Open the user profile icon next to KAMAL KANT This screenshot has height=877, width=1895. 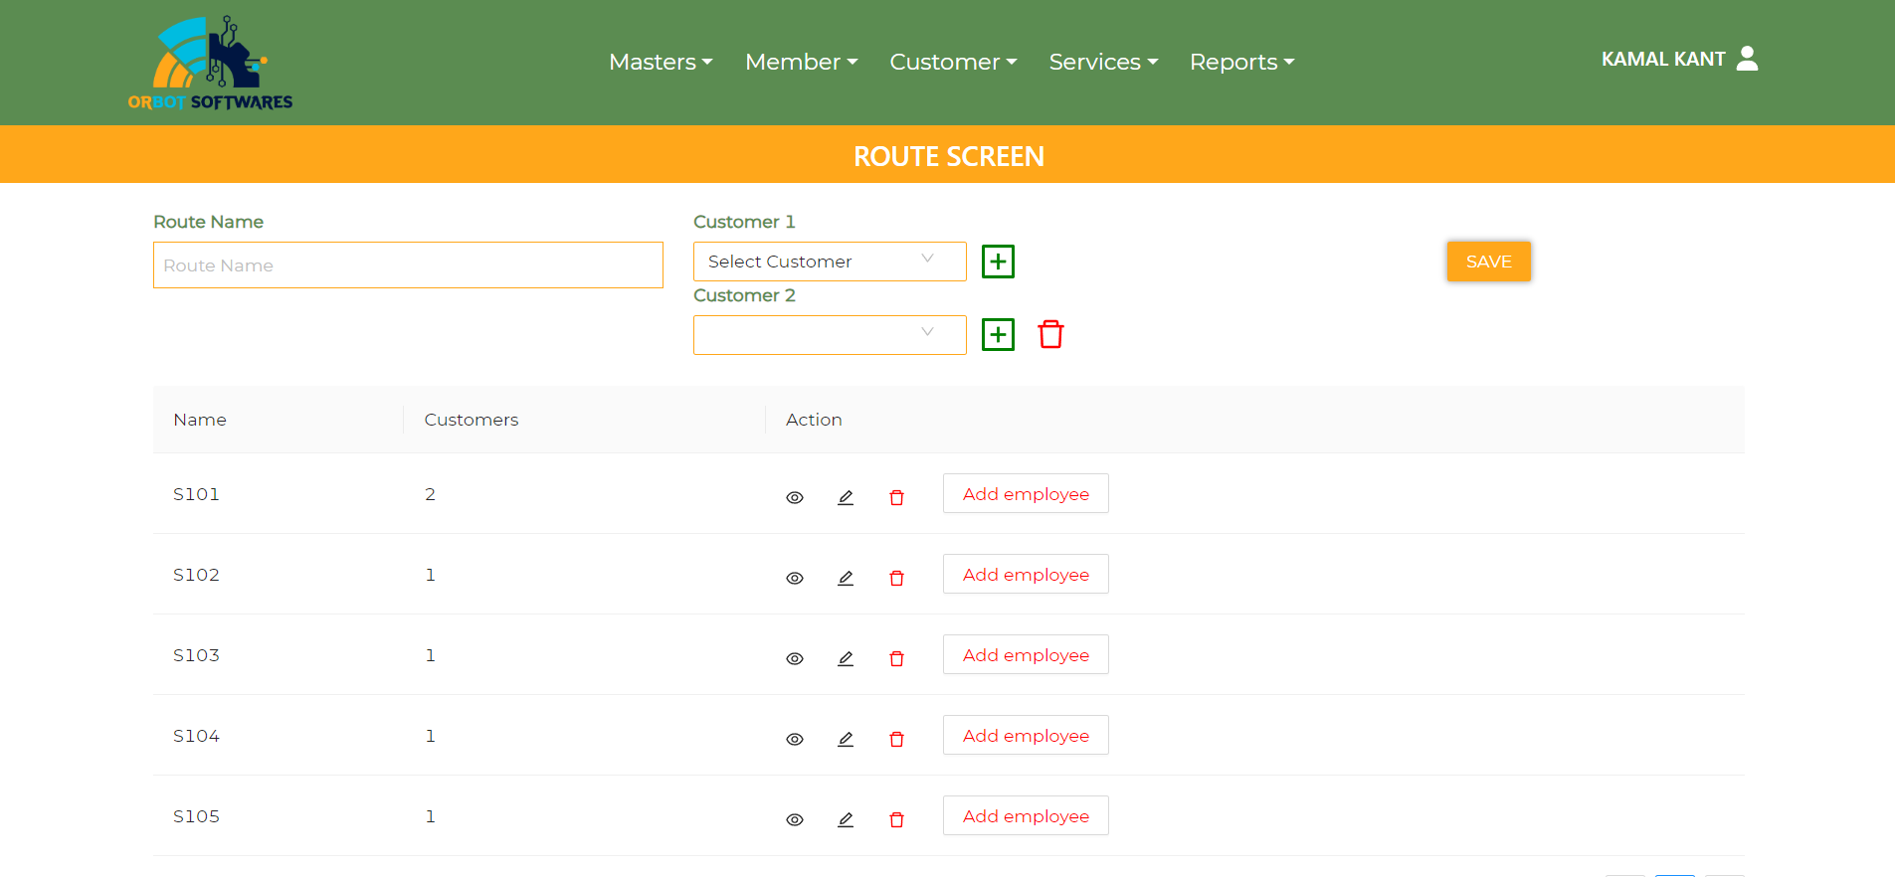click(1747, 59)
